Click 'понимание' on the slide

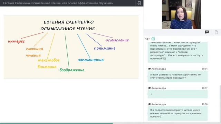(105, 48)
